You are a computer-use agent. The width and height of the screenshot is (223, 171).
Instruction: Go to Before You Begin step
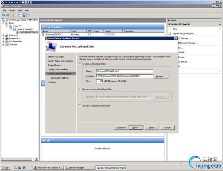[x=56, y=57]
